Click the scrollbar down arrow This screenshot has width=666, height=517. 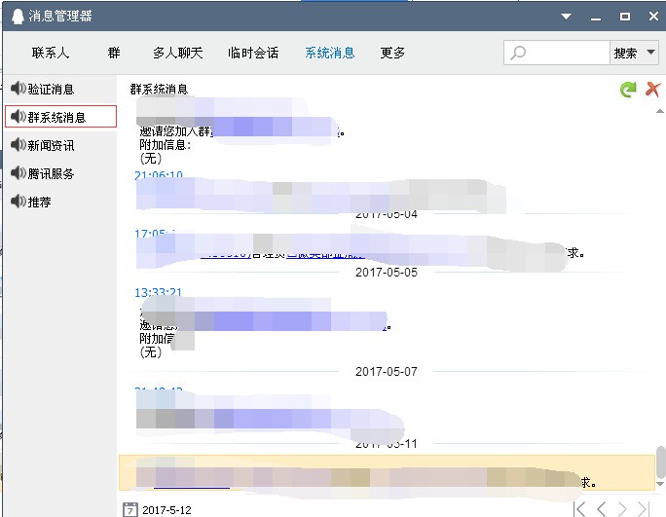pos(659,484)
